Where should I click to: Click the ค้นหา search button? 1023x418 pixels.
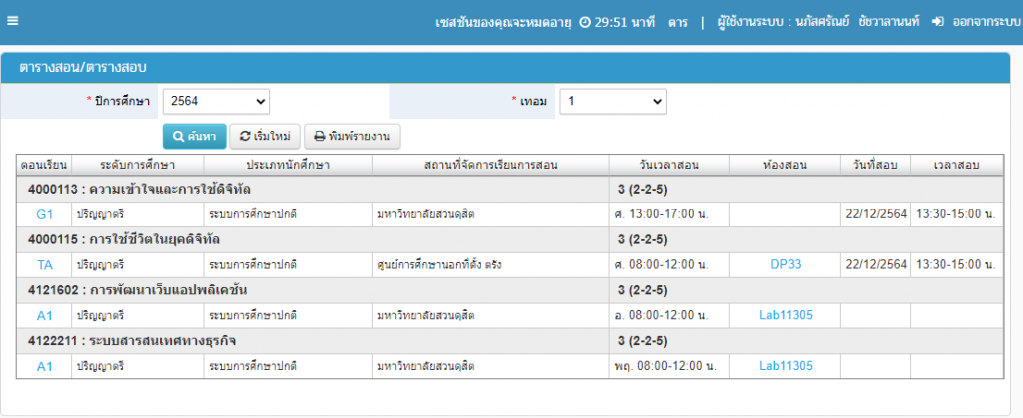click(194, 136)
